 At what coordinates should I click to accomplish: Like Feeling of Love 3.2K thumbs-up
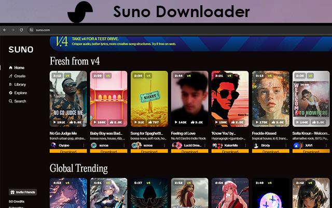pyautogui.click(x=192, y=122)
